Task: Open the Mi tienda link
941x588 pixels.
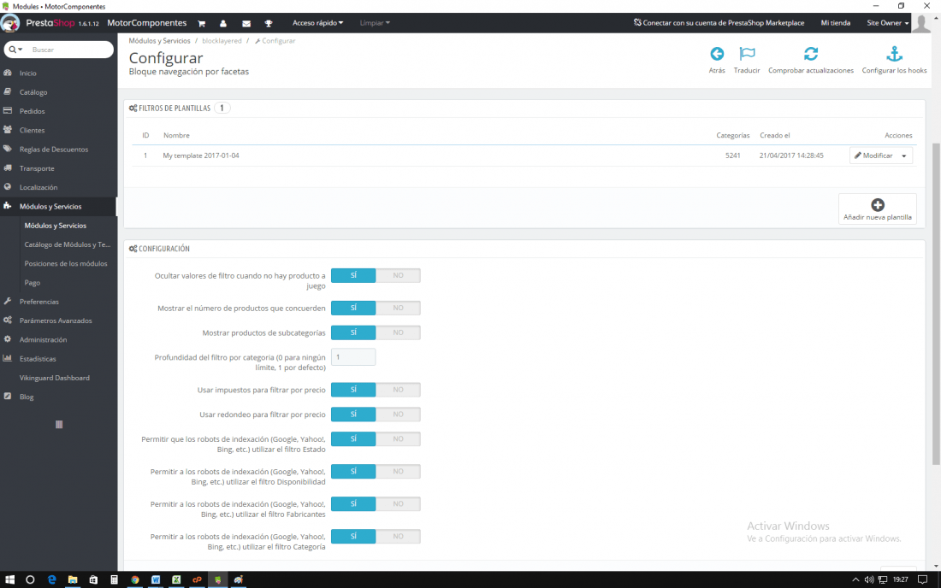Action: (x=836, y=23)
